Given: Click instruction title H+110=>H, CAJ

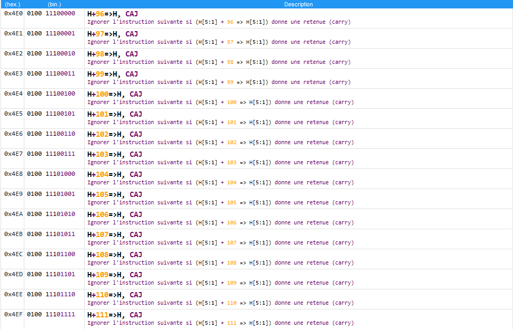Looking at the screenshot, I should click(x=115, y=295).
